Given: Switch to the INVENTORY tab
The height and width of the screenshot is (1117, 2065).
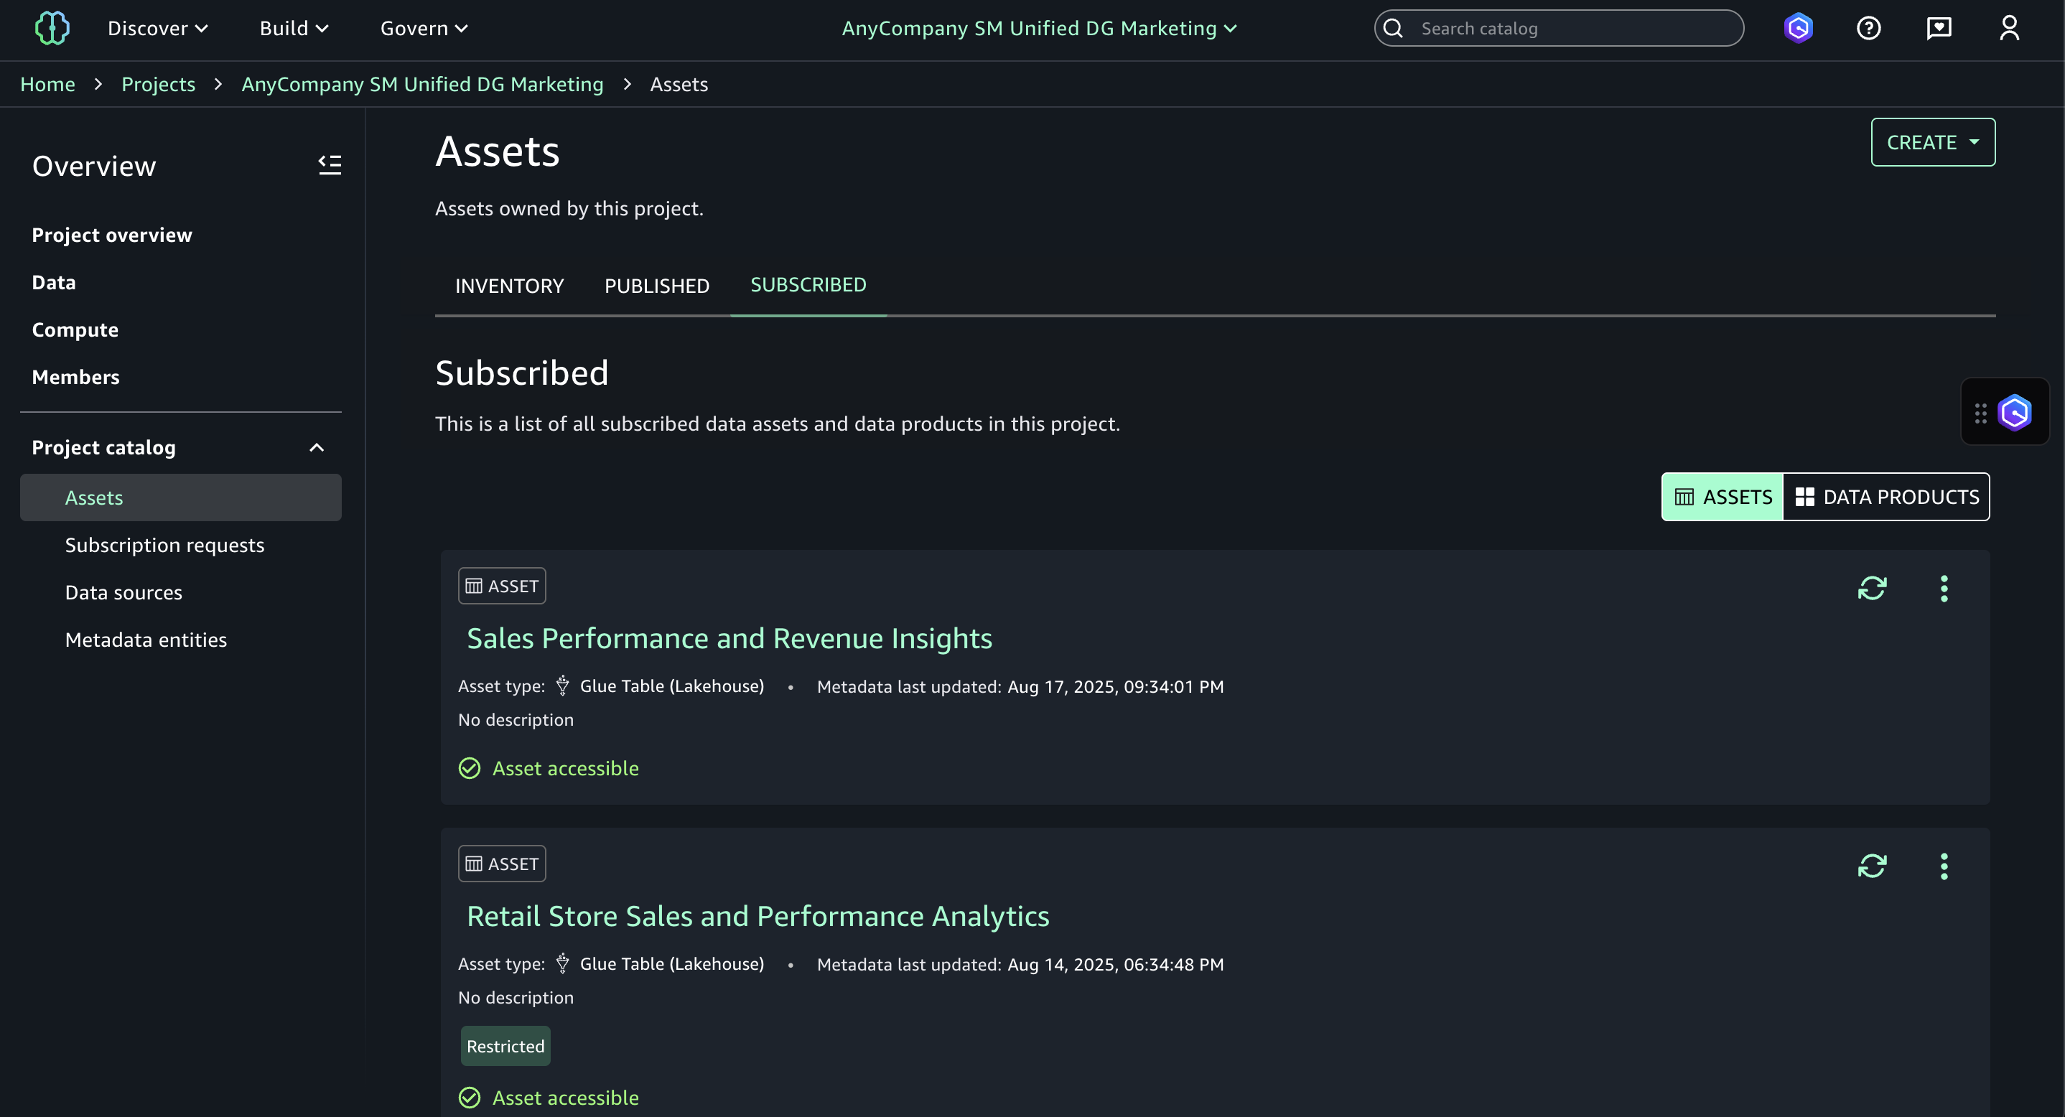Looking at the screenshot, I should pos(509,285).
